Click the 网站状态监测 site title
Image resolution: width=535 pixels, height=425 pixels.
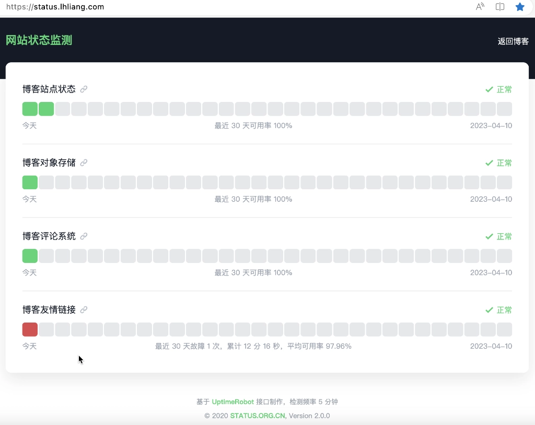tap(39, 40)
